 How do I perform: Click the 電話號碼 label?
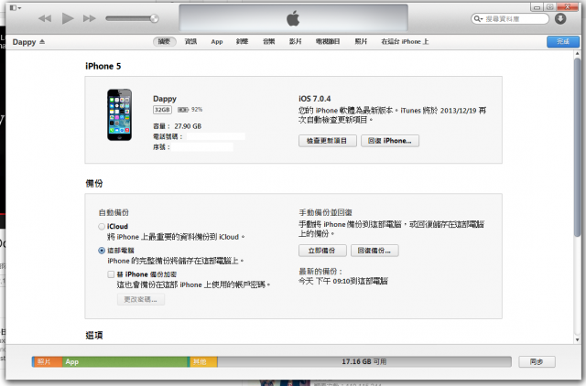click(168, 136)
